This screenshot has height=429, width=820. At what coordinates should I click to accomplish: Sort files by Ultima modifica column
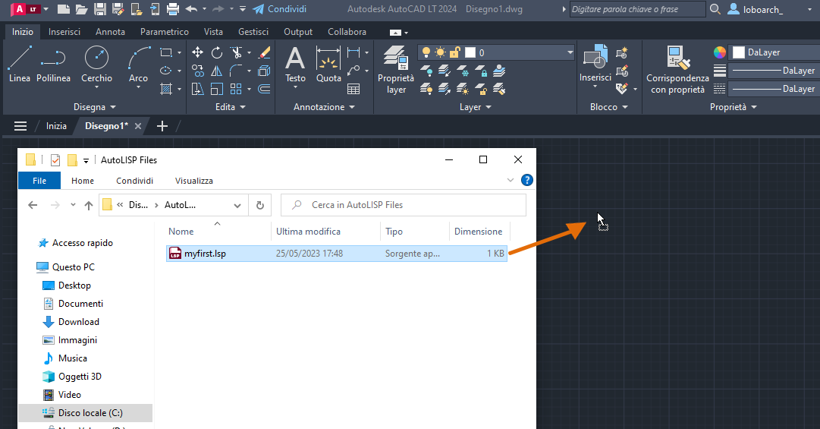point(308,232)
